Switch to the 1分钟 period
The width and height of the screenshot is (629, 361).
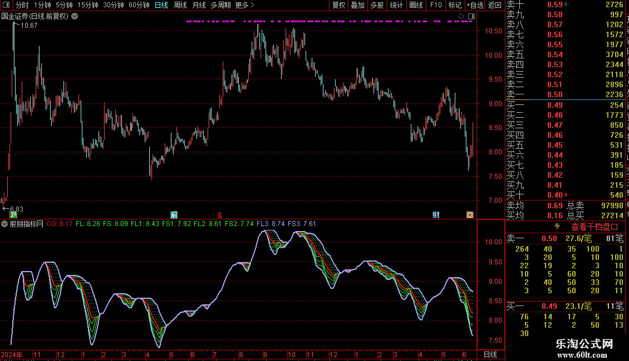click(42, 5)
